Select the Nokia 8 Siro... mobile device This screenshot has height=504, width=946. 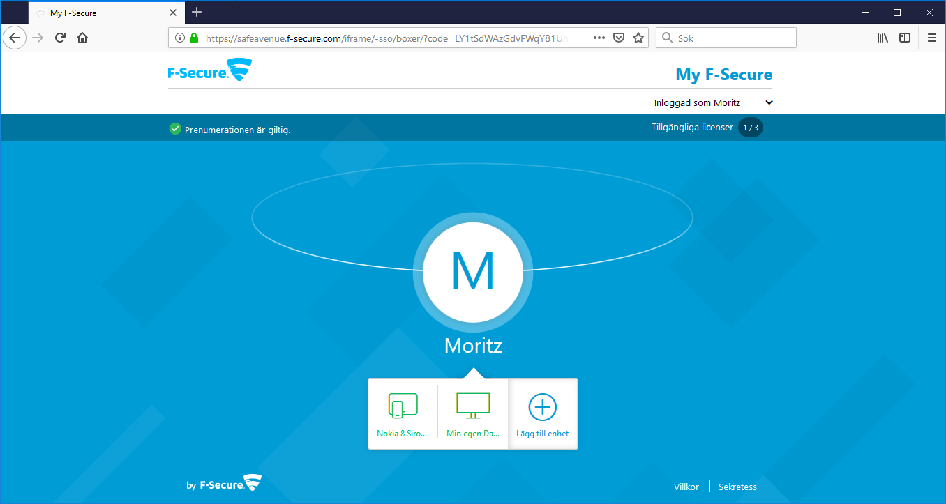(403, 414)
